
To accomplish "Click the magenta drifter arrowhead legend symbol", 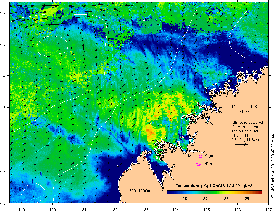I will 198,164.
